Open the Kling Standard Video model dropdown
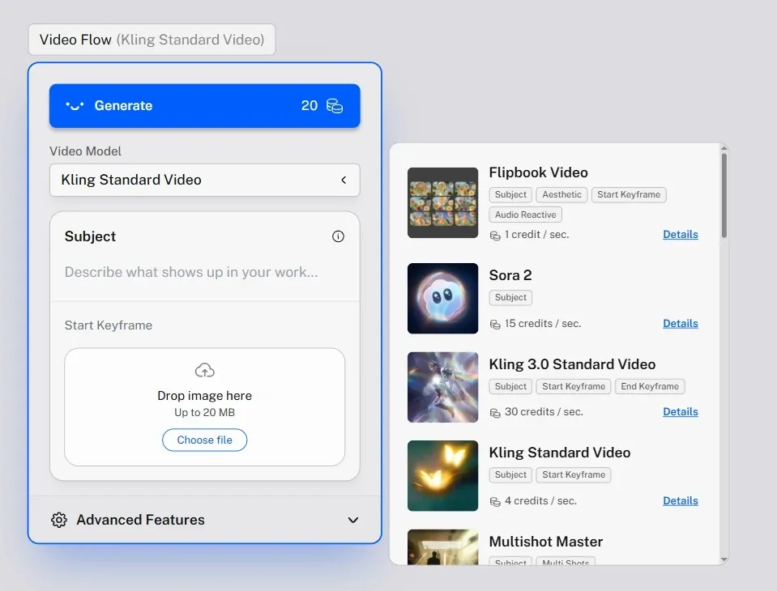Viewport: 777px width, 591px height. 205,181
